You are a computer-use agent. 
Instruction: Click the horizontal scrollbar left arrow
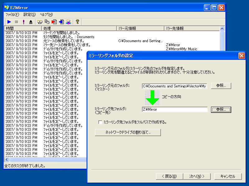[7, 159]
